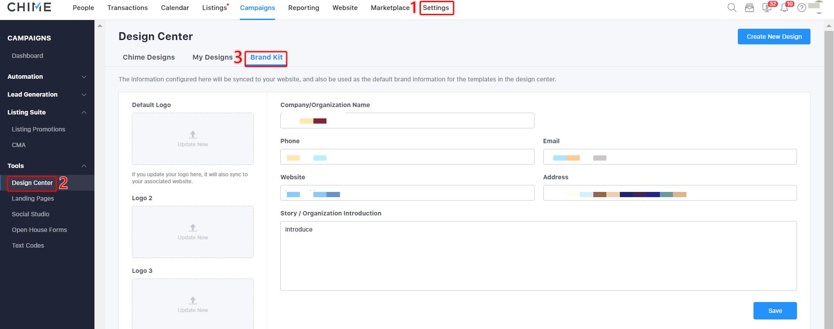This screenshot has width=834, height=329.
Task: Open the inbox tray icon
Action: pyautogui.click(x=750, y=8)
